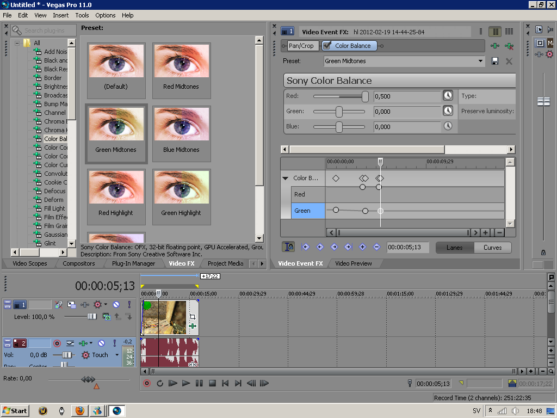Open Event Pan/Crop on the video clip
This screenshot has width=557, height=418.
pos(193,317)
